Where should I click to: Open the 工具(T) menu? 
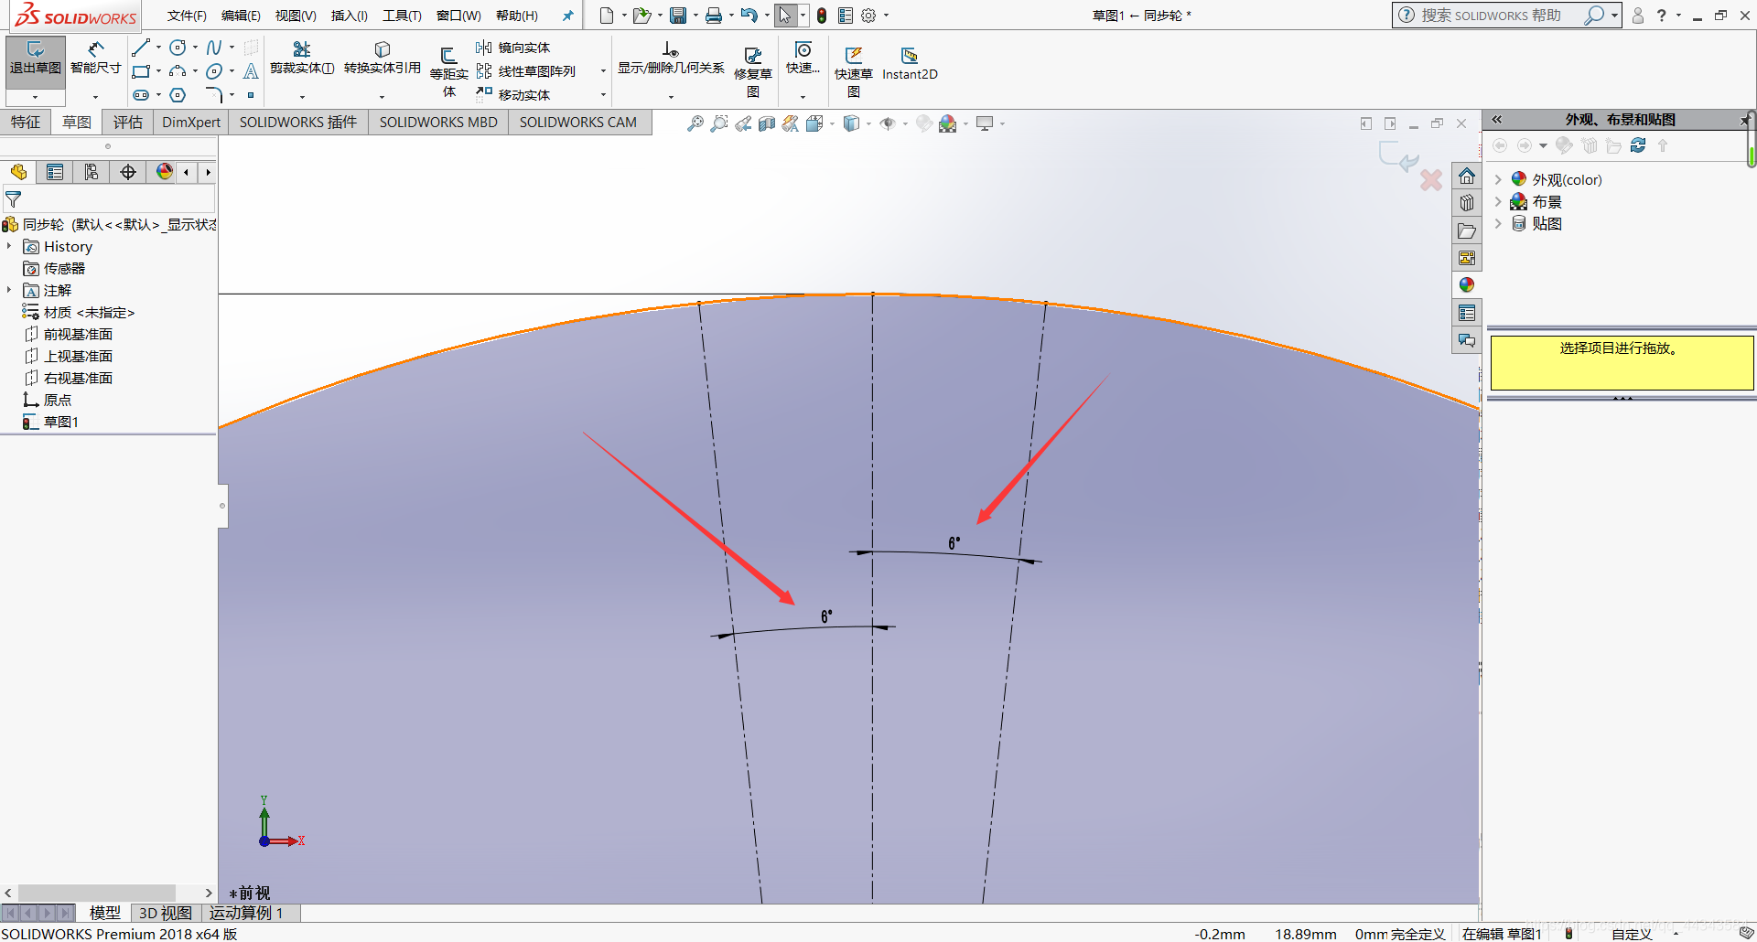pyautogui.click(x=402, y=16)
